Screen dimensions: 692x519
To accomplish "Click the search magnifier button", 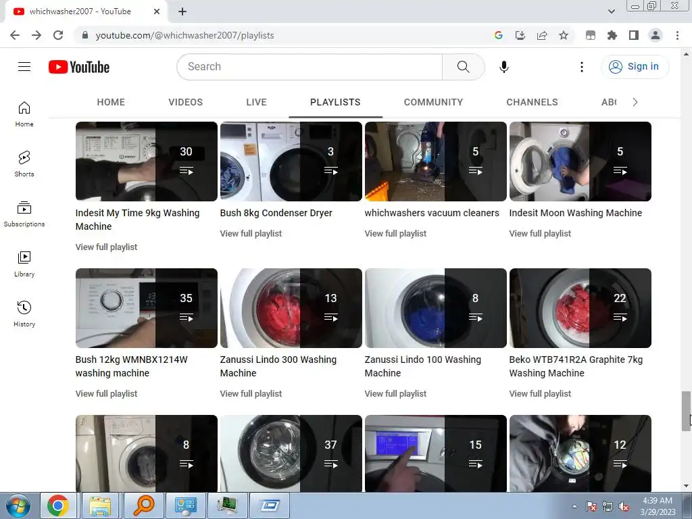I will pyautogui.click(x=464, y=67).
